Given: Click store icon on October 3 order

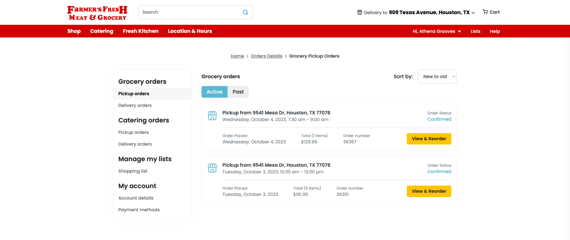Looking at the screenshot, I should pos(212,168).
